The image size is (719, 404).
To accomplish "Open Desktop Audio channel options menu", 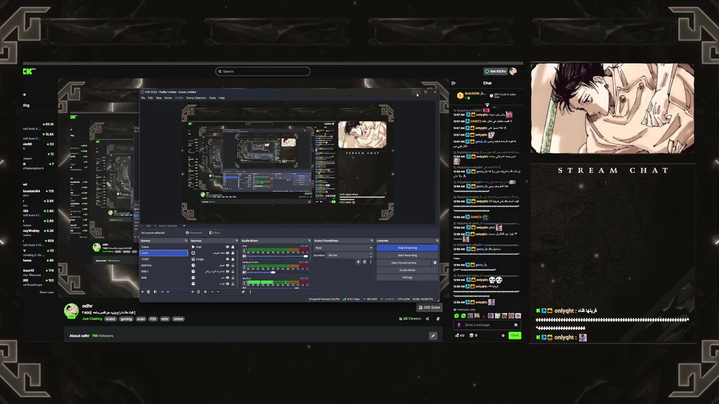I will [244, 267].
